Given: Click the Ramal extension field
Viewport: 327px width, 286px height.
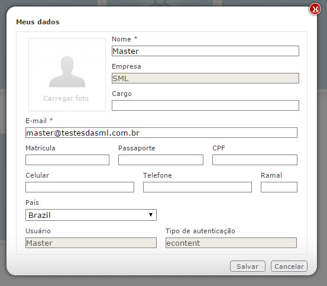Looking at the screenshot, I should coord(279,187).
